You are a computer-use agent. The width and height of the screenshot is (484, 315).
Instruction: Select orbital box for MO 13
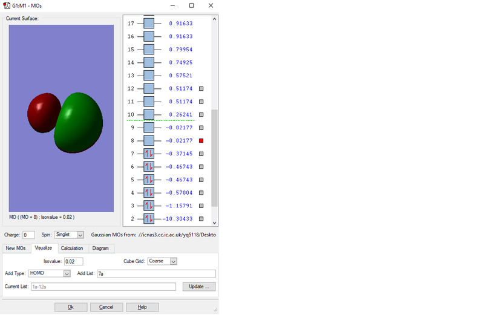pyautogui.click(x=149, y=76)
